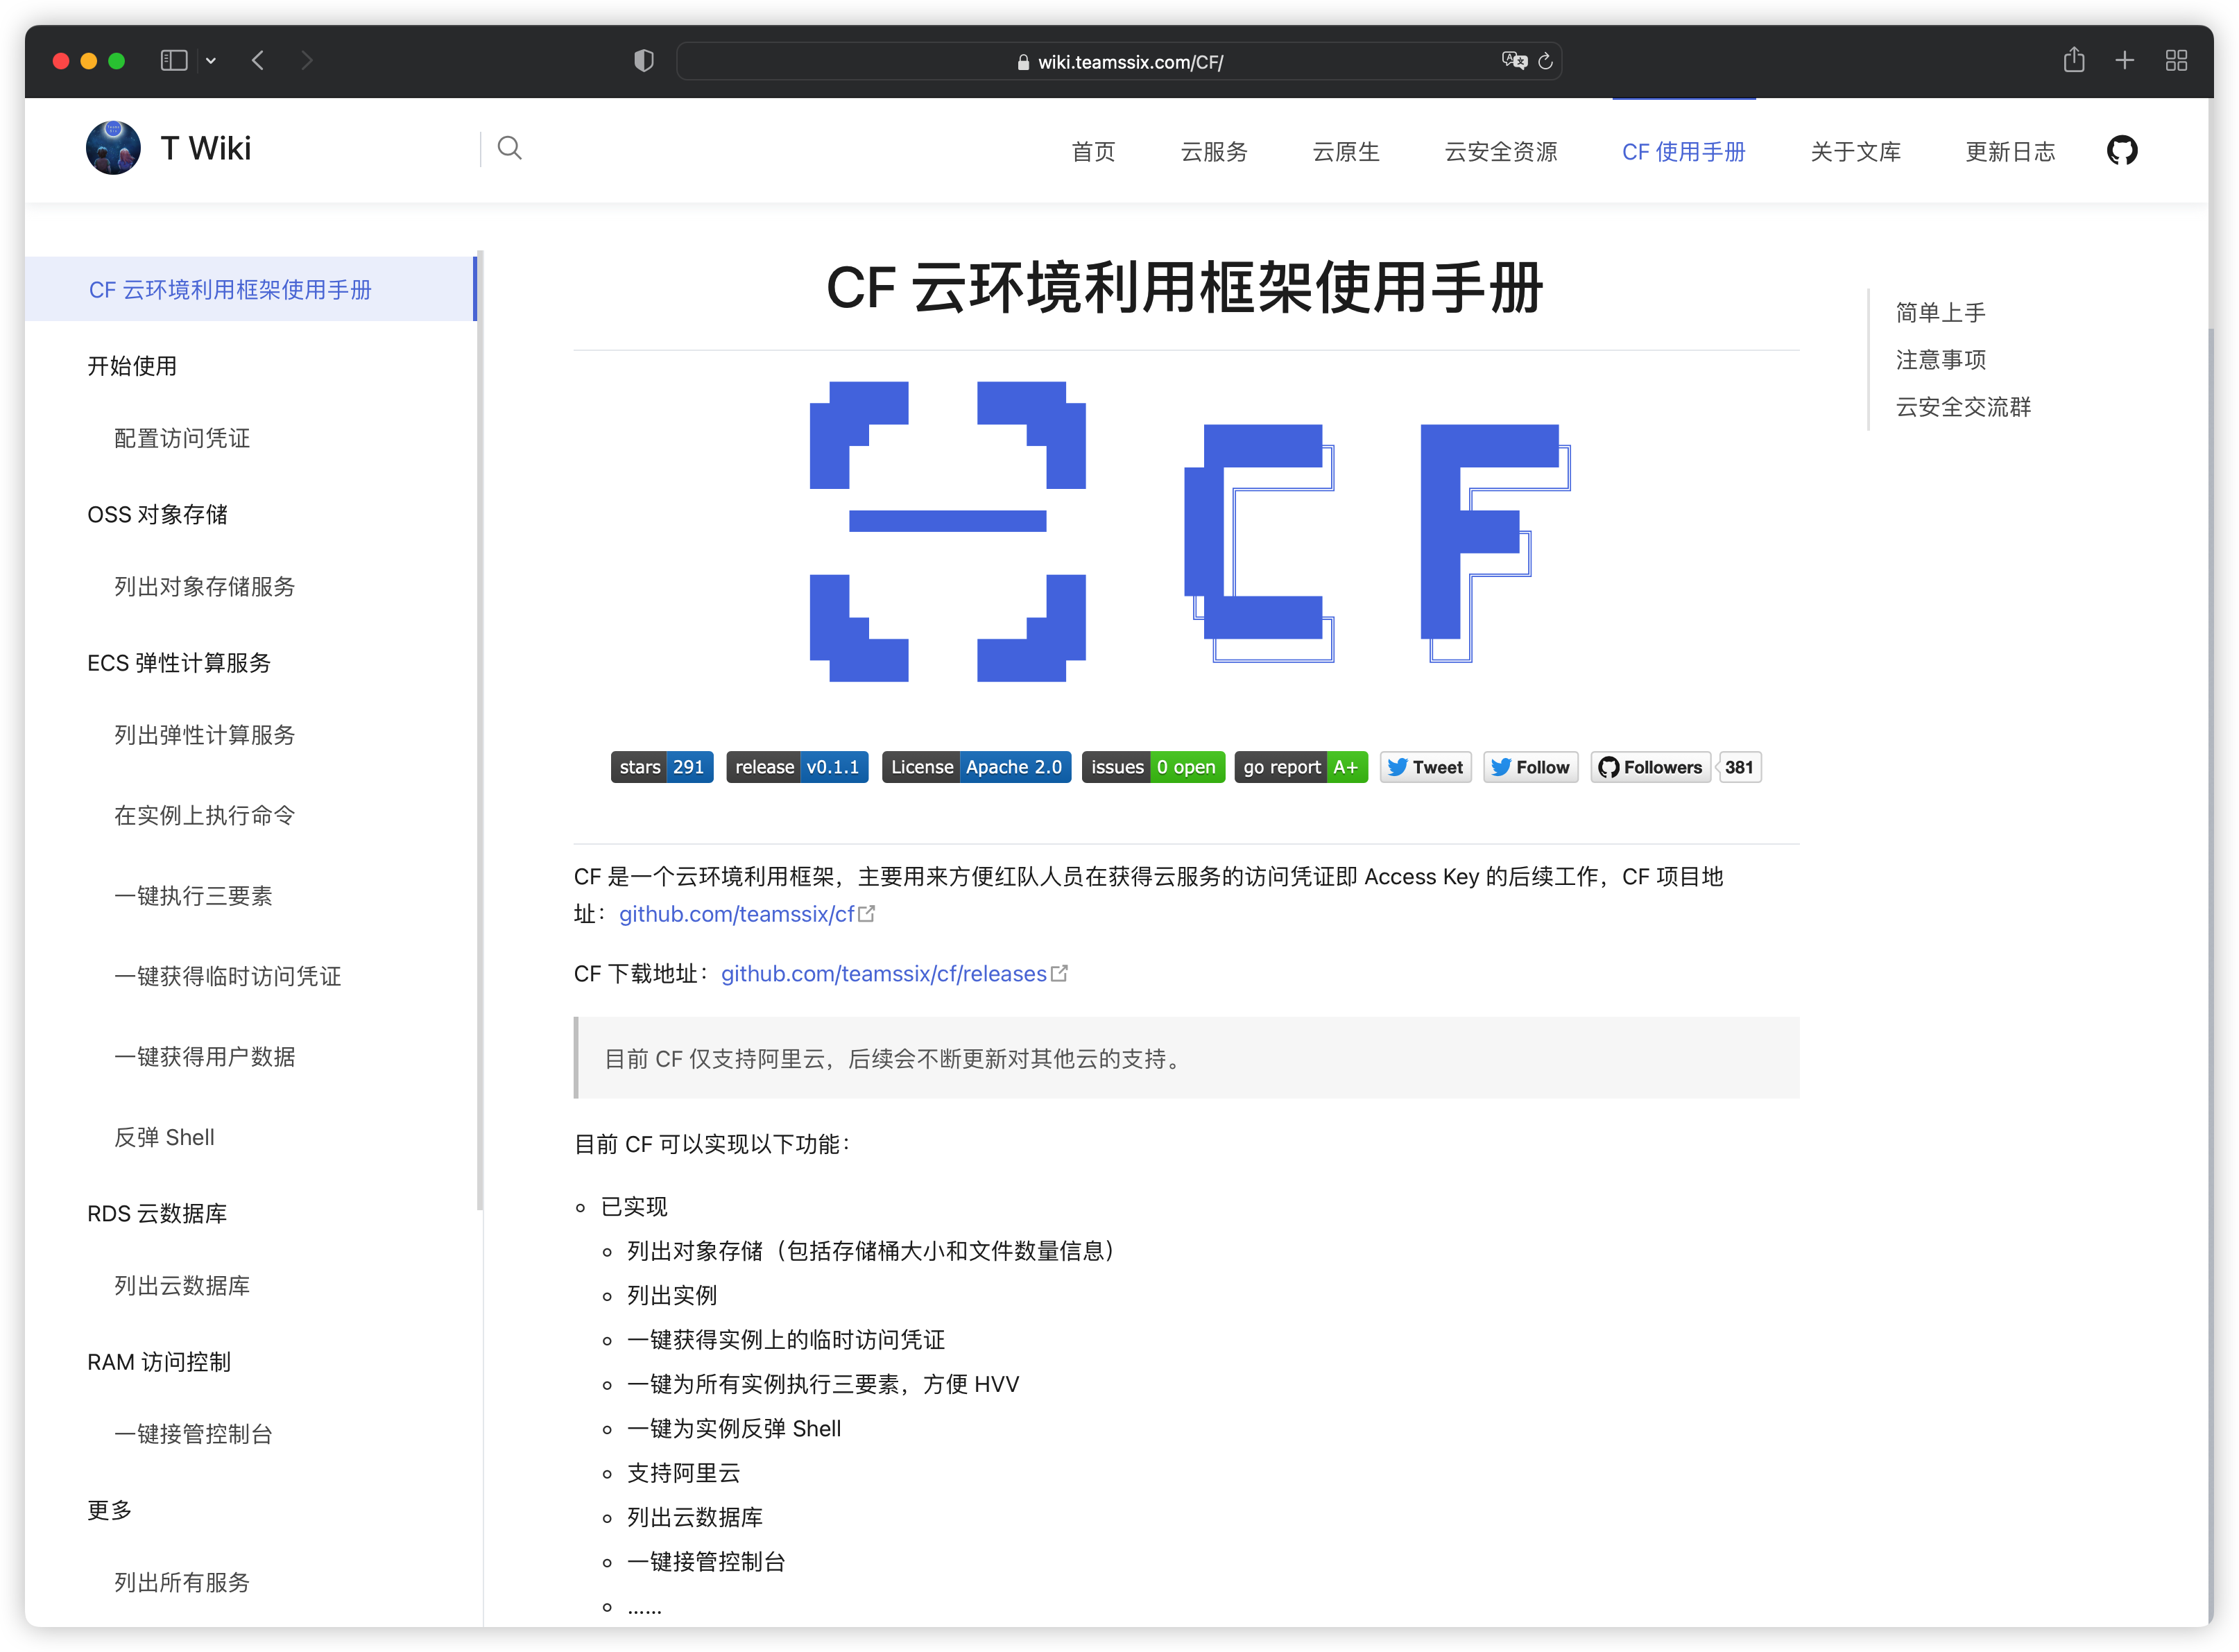Click the Safari sidebar toggle icon
This screenshot has width=2239, height=1652.
tap(174, 61)
